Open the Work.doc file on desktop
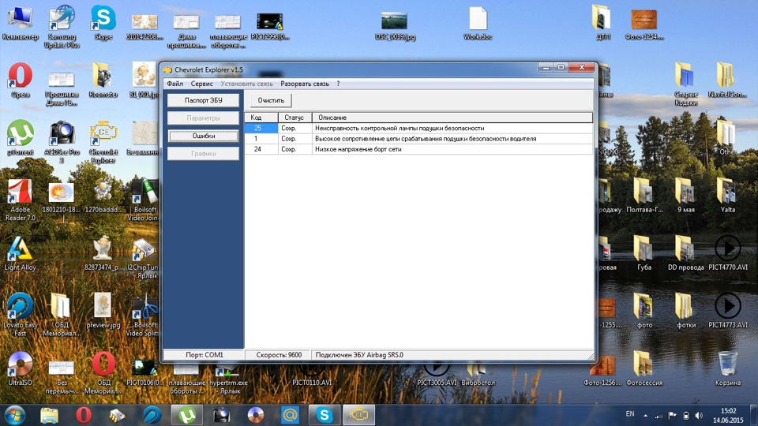This screenshot has width=758, height=426. (x=478, y=23)
